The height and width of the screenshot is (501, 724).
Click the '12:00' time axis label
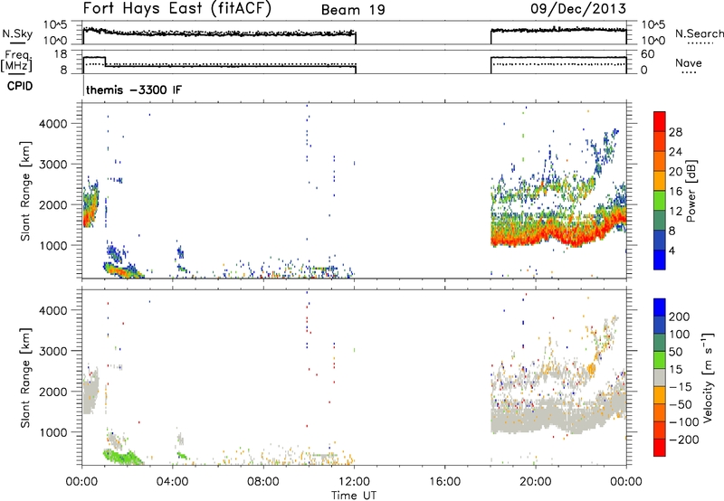tap(354, 482)
